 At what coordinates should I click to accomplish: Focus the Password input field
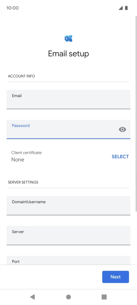coord(68,129)
